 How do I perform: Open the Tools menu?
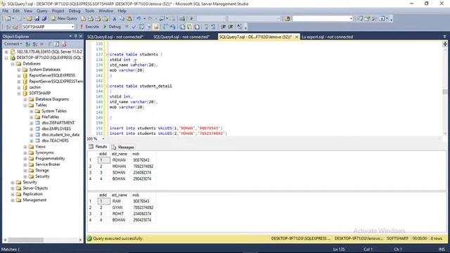[x=89, y=11]
